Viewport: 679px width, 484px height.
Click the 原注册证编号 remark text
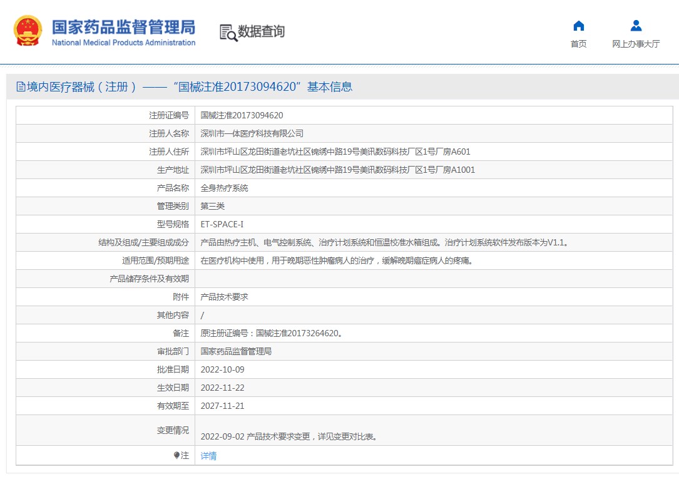coord(271,333)
